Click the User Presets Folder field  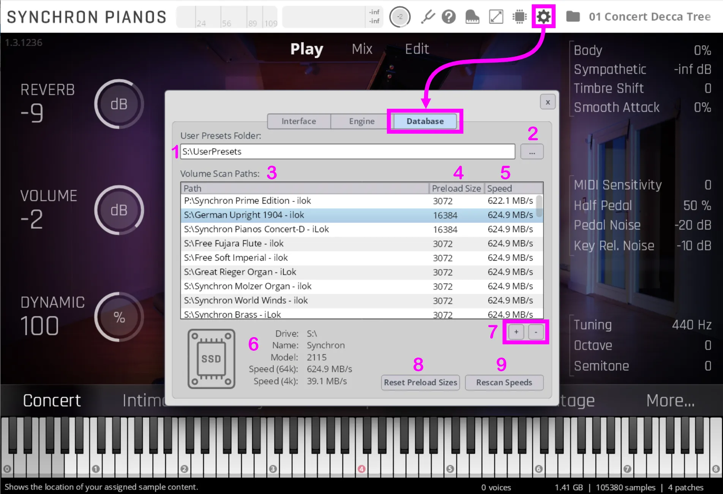point(347,152)
